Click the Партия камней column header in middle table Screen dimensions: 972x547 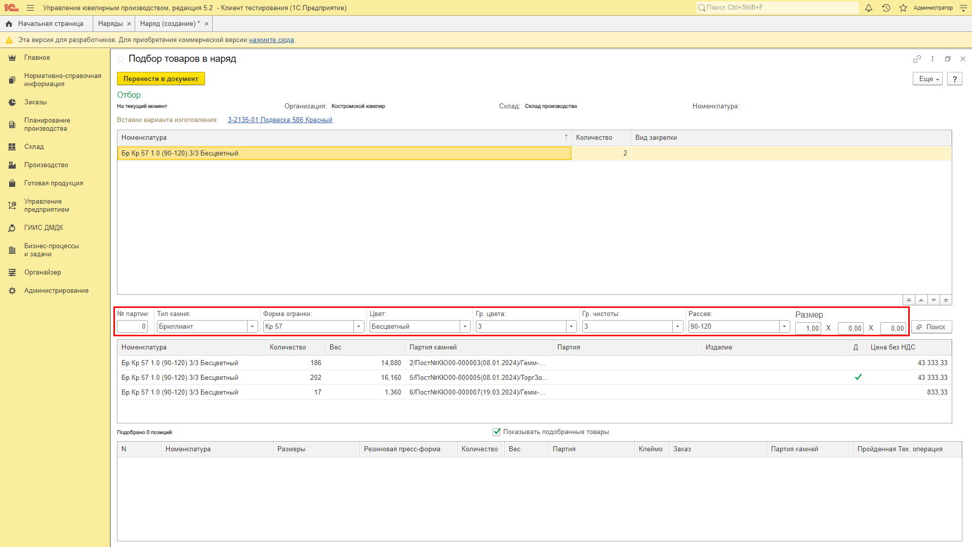(479, 347)
